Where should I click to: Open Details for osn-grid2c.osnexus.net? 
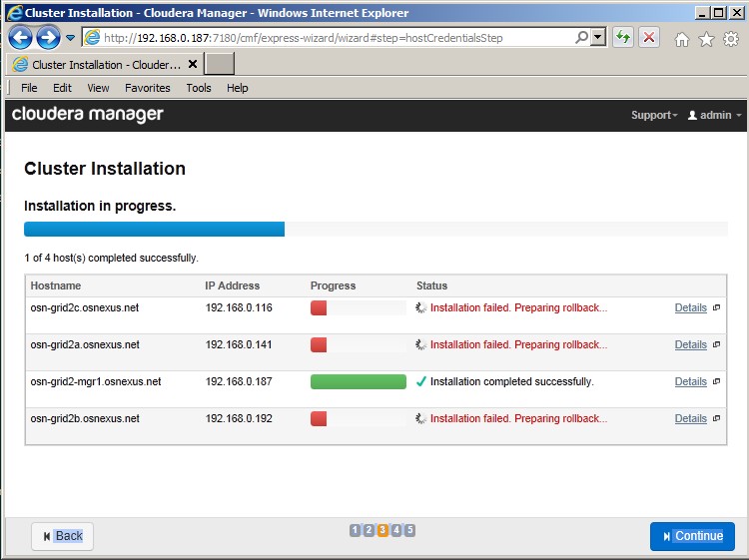point(691,307)
